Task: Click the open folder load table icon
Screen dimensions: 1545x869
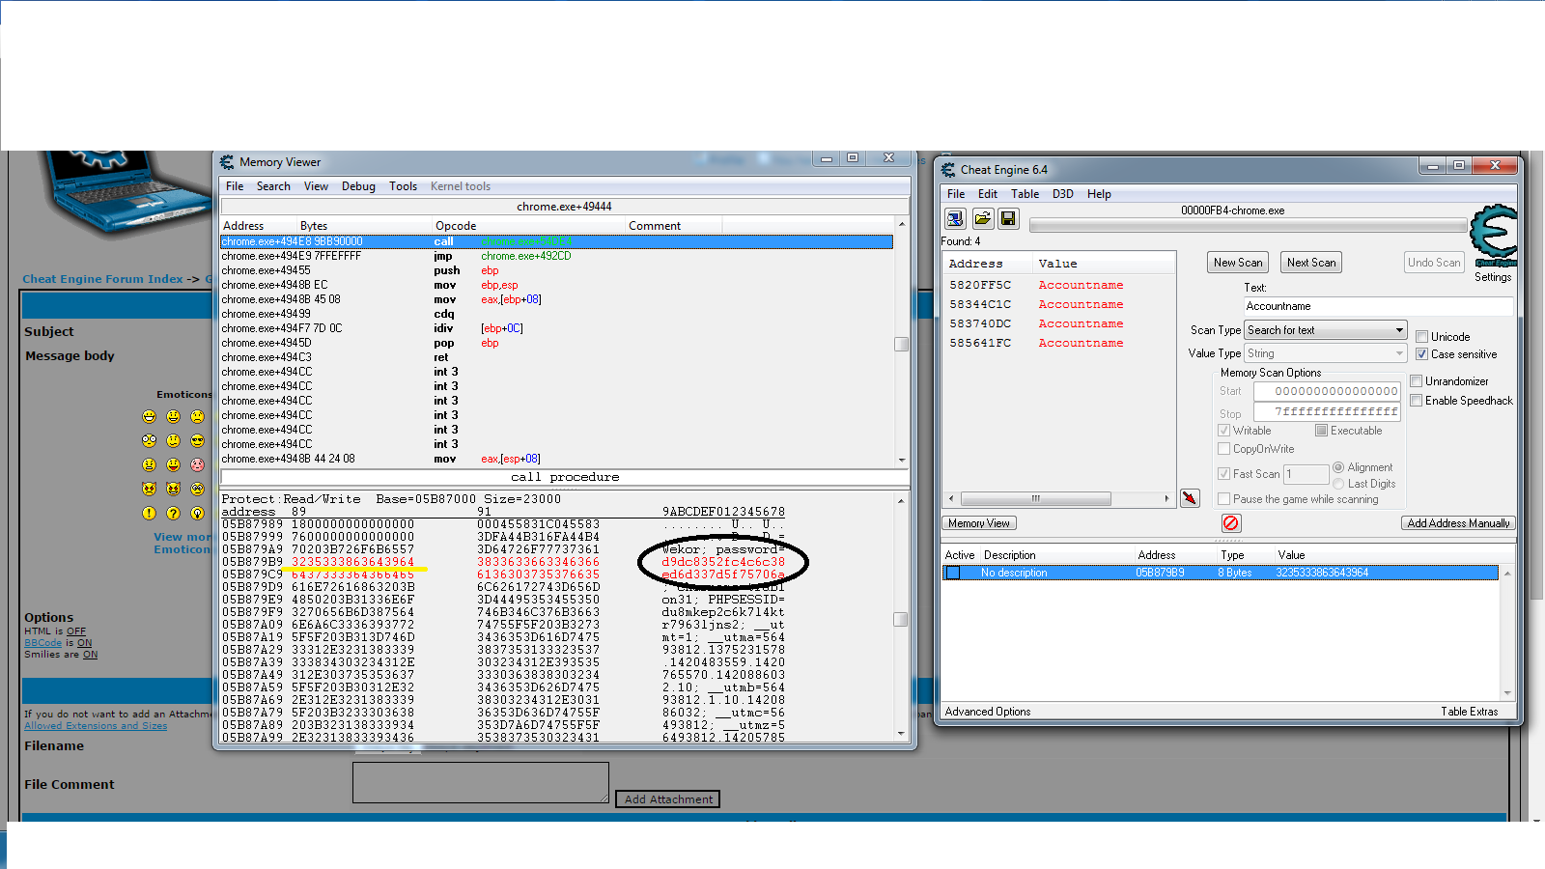Action: point(982,219)
